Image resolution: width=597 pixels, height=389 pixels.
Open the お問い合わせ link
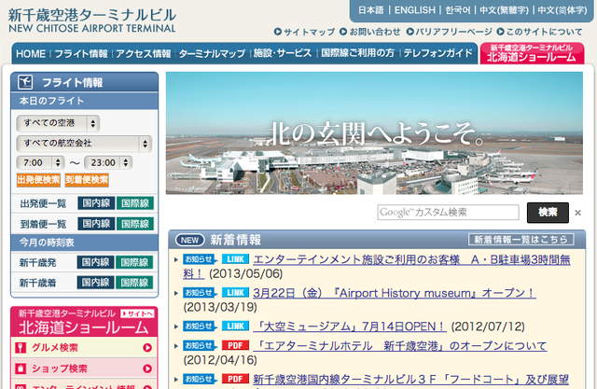(370, 32)
